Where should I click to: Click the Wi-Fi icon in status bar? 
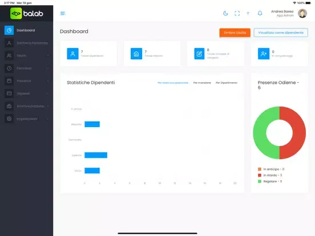(x=294, y=3)
